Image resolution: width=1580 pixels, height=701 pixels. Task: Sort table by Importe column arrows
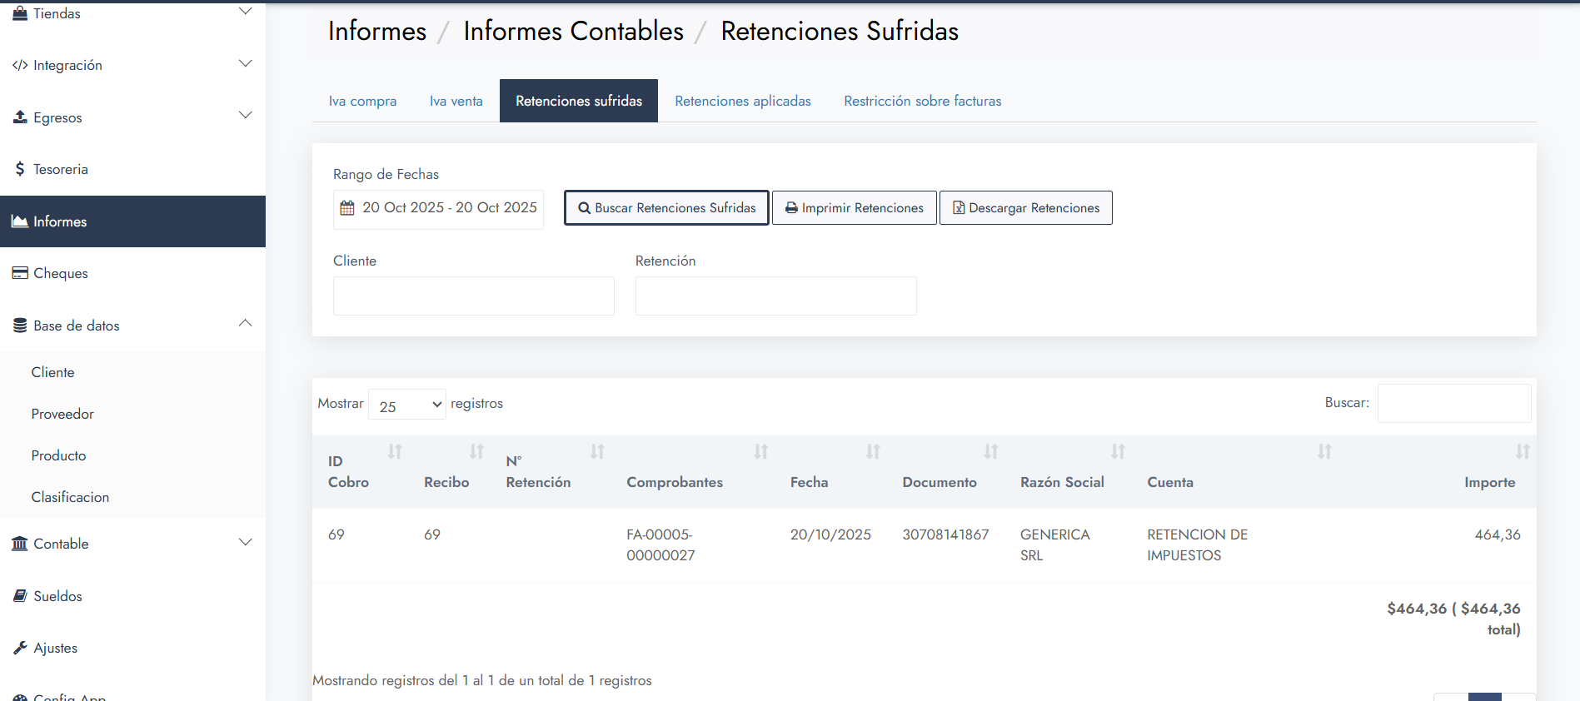[1523, 451]
